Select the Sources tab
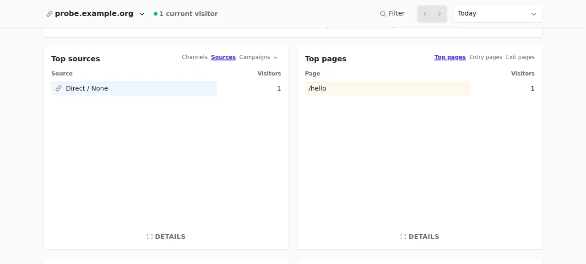 [223, 57]
